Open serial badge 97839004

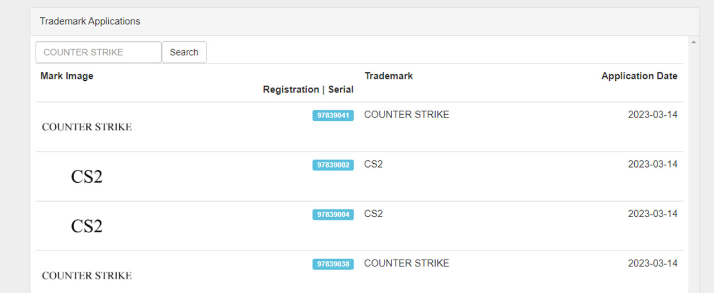tap(333, 214)
